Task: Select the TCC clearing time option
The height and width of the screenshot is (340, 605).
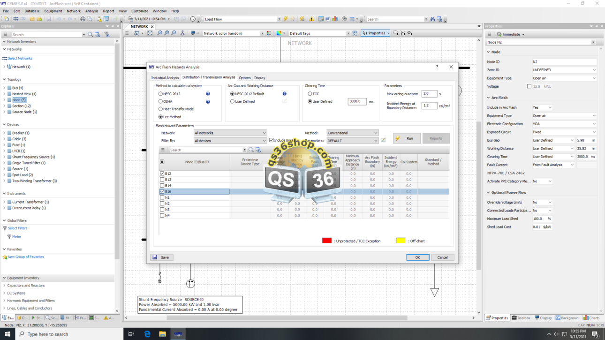Action: click(310, 94)
